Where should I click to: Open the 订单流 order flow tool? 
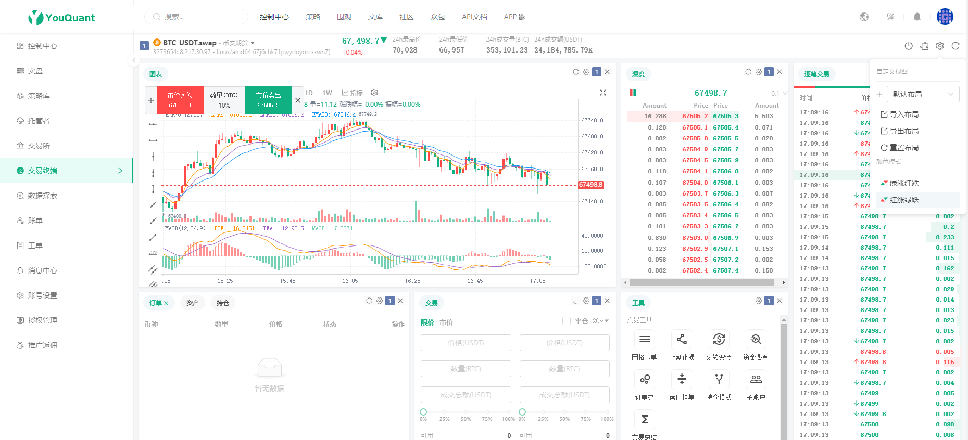click(x=644, y=380)
